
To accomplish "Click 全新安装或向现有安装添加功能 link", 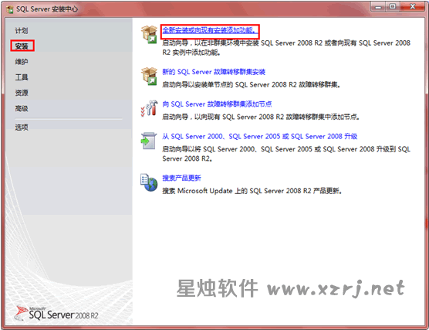I will pos(210,30).
